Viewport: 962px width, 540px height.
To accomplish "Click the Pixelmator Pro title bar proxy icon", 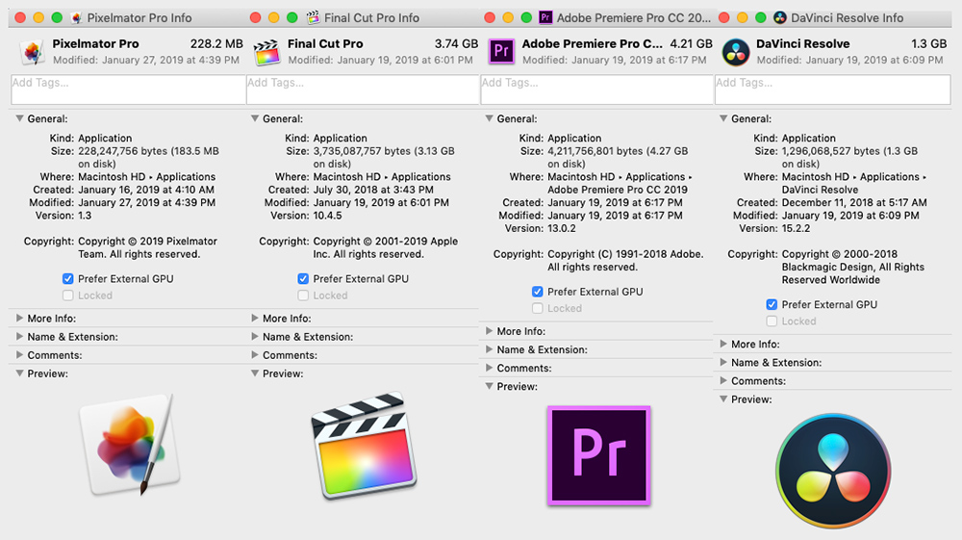I will coord(76,17).
